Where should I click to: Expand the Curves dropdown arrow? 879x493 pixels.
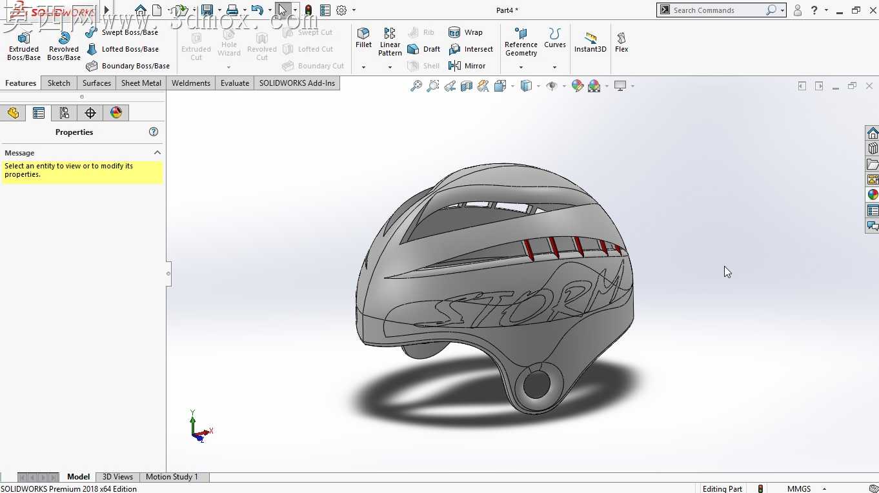[554, 67]
